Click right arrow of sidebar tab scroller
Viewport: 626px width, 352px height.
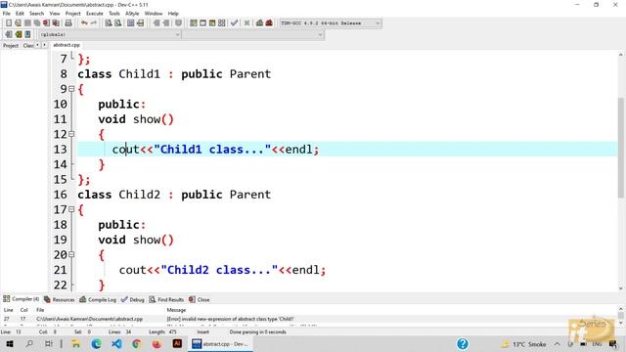(44, 45)
